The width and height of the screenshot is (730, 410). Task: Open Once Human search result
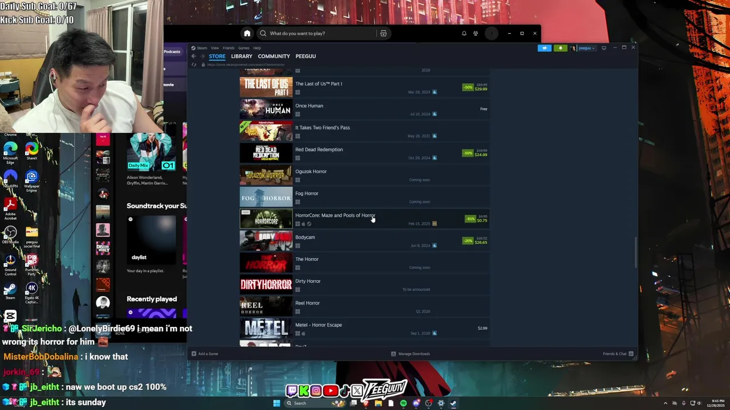(x=364, y=109)
